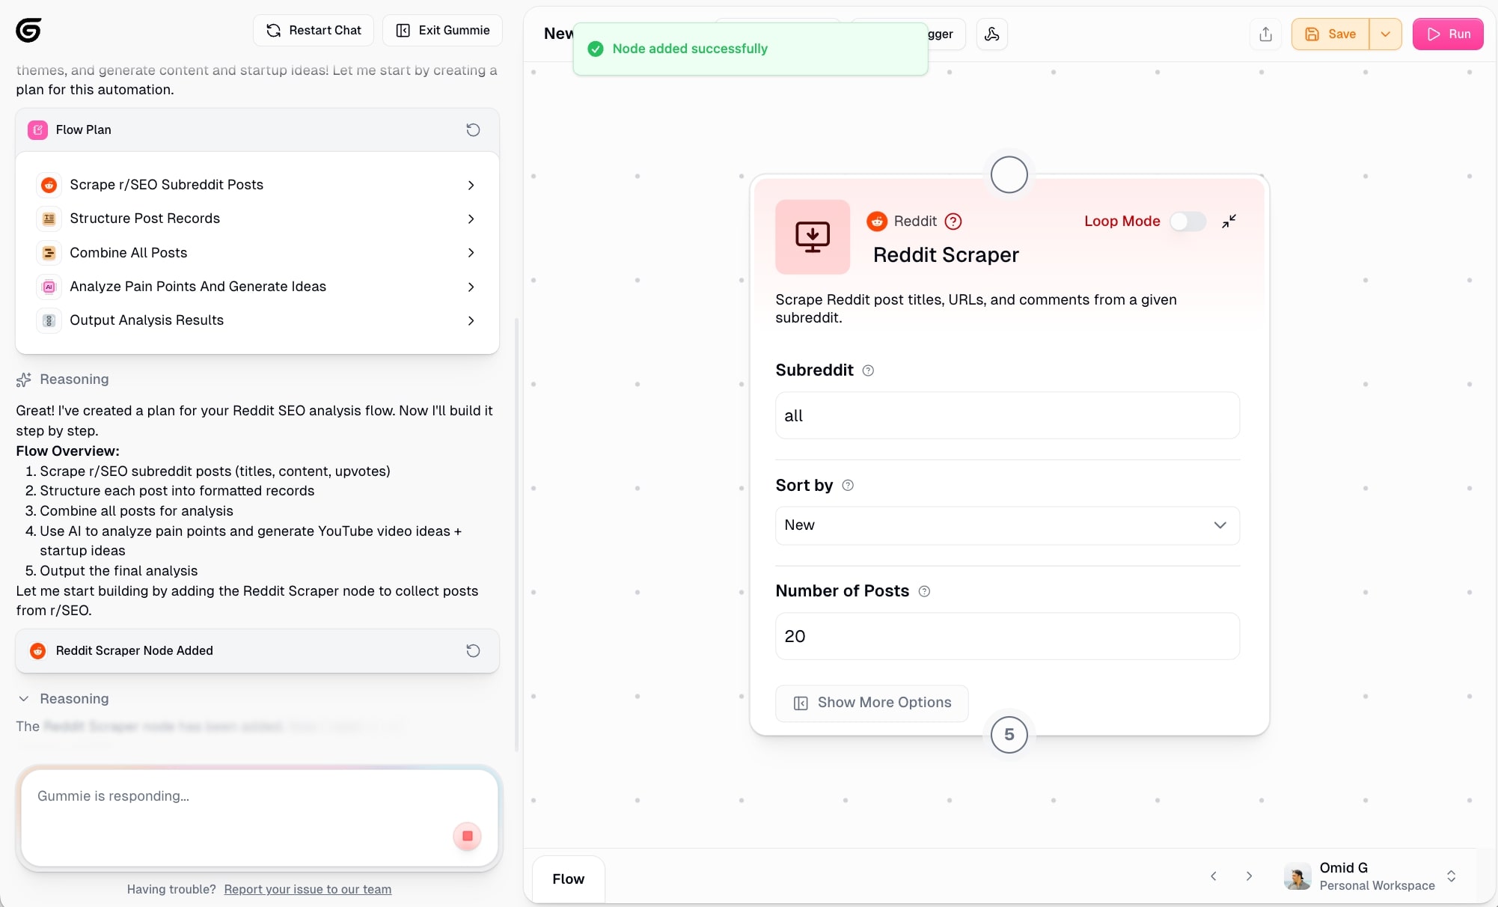
Task: Click the icon beside Structure Post Records
Action: 49,219
